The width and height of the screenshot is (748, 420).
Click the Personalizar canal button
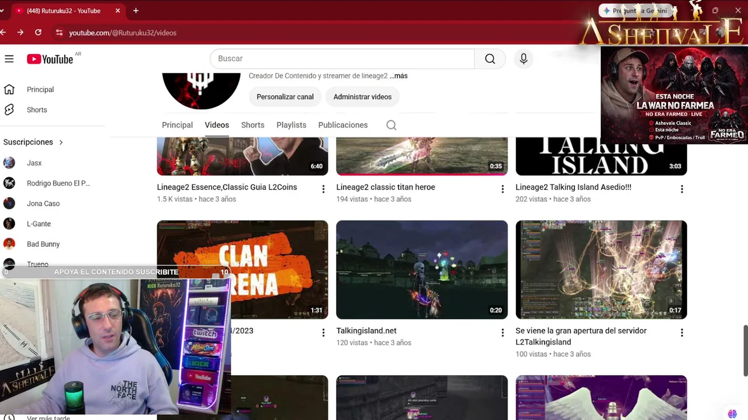(x=285, y=97)
